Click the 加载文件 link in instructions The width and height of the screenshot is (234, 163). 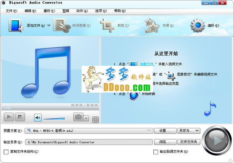point(147,64)
